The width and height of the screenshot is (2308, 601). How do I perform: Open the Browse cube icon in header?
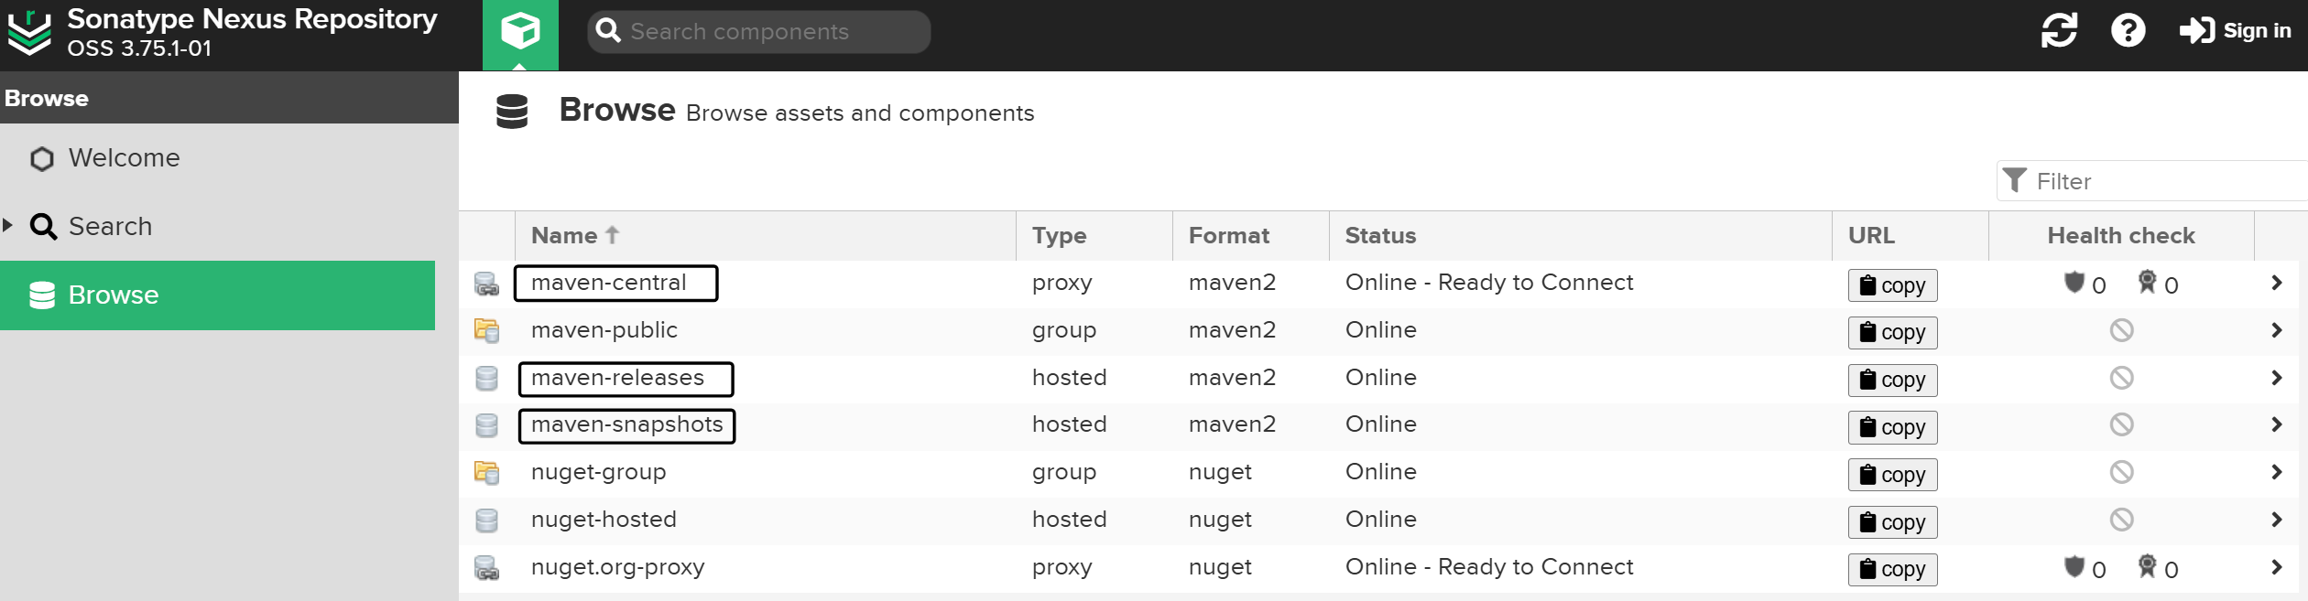(x=520, y=35)
